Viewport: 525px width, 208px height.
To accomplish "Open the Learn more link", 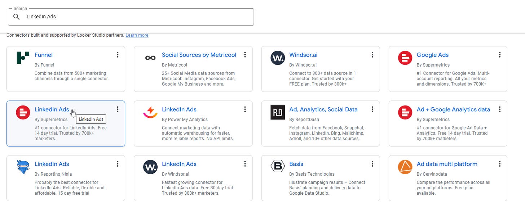I will [x=137, y=35].
